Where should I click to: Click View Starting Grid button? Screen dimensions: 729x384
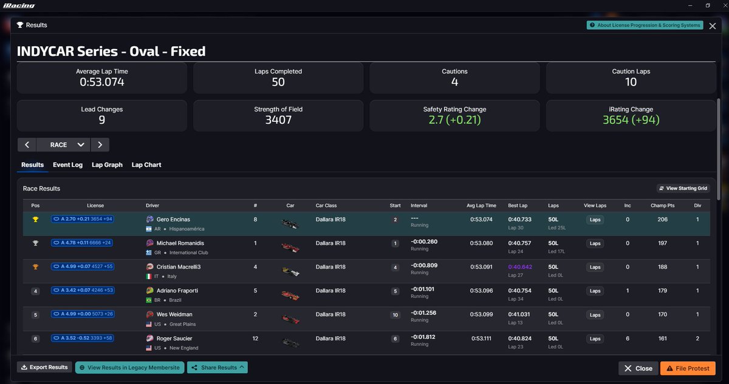[x=684, y=189]
